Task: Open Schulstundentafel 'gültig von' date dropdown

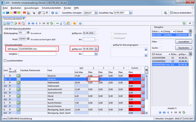Action: coord(96,49)
